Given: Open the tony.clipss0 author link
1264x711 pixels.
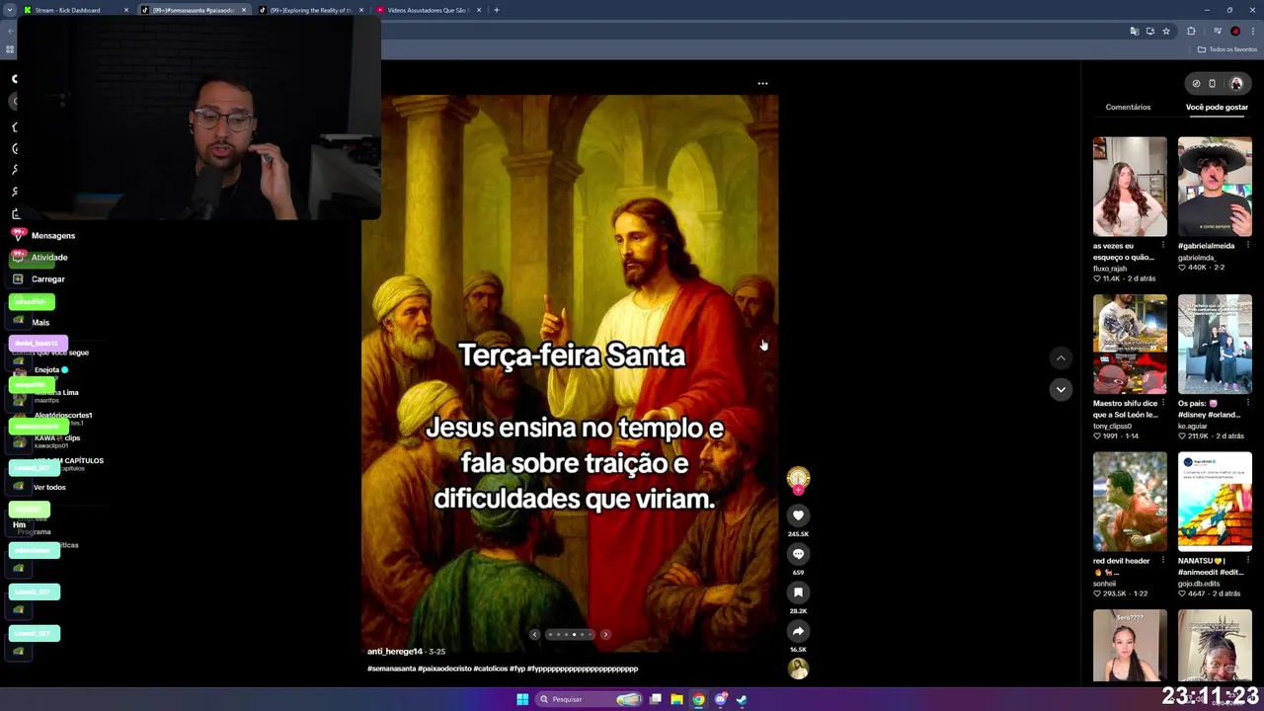Looking at the screenshot, I should pos(1112,426).
